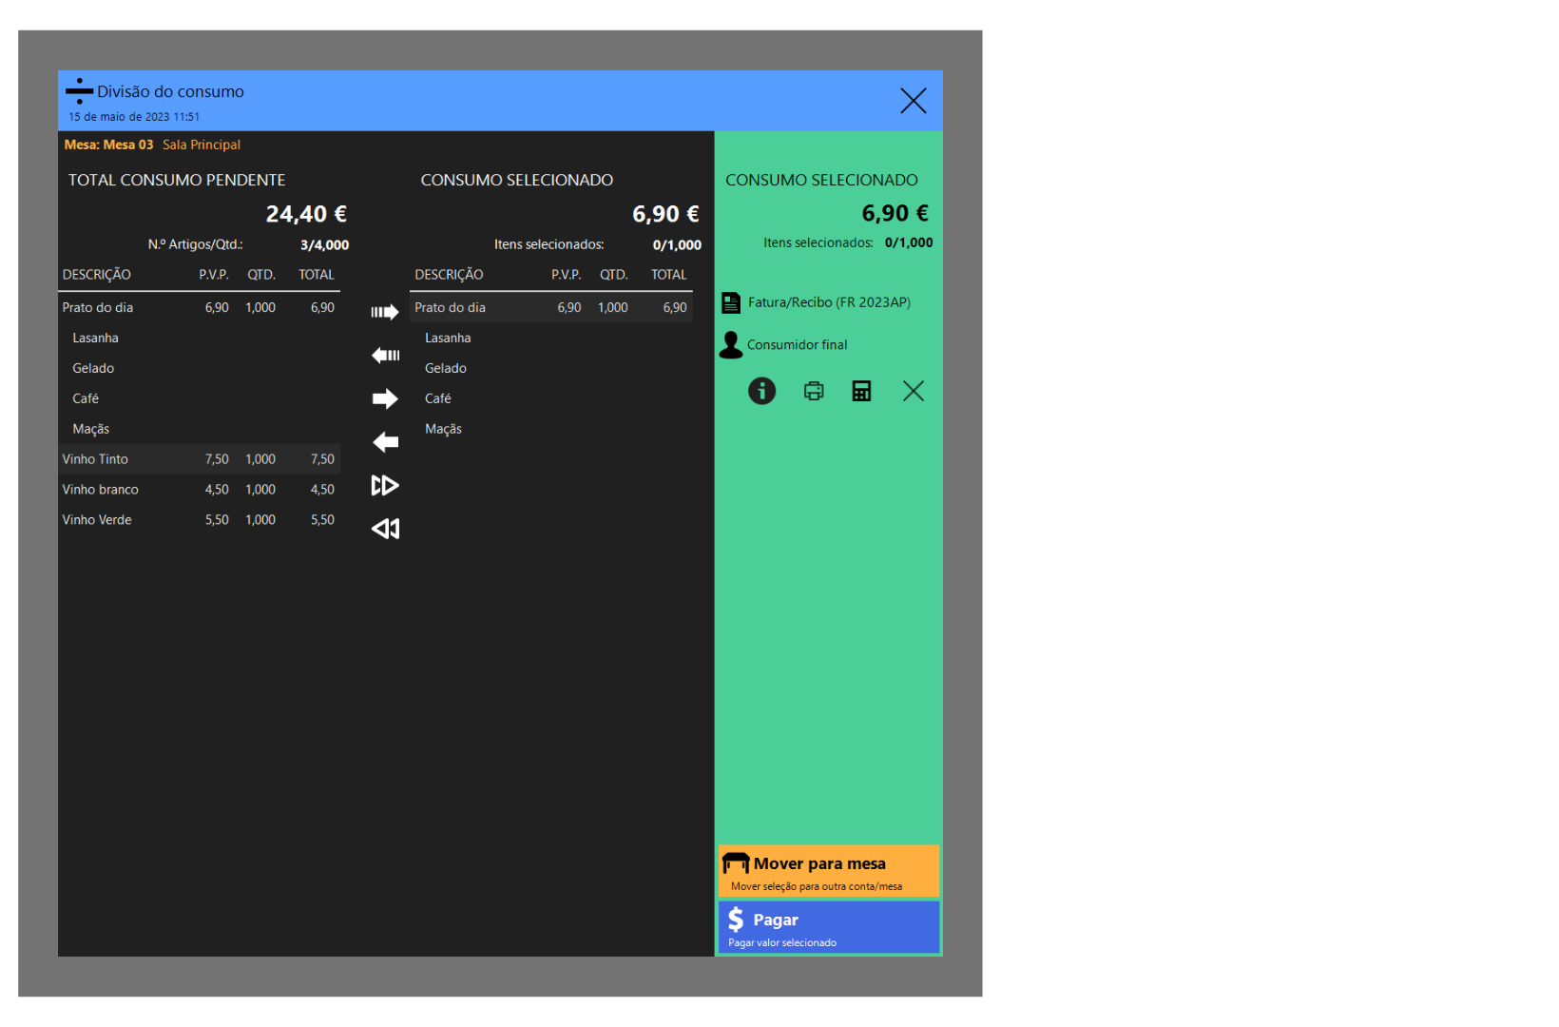Select Prato do dia in selected consumption
Viewport: 1559px width, 1027px height.
pos(550,308)
